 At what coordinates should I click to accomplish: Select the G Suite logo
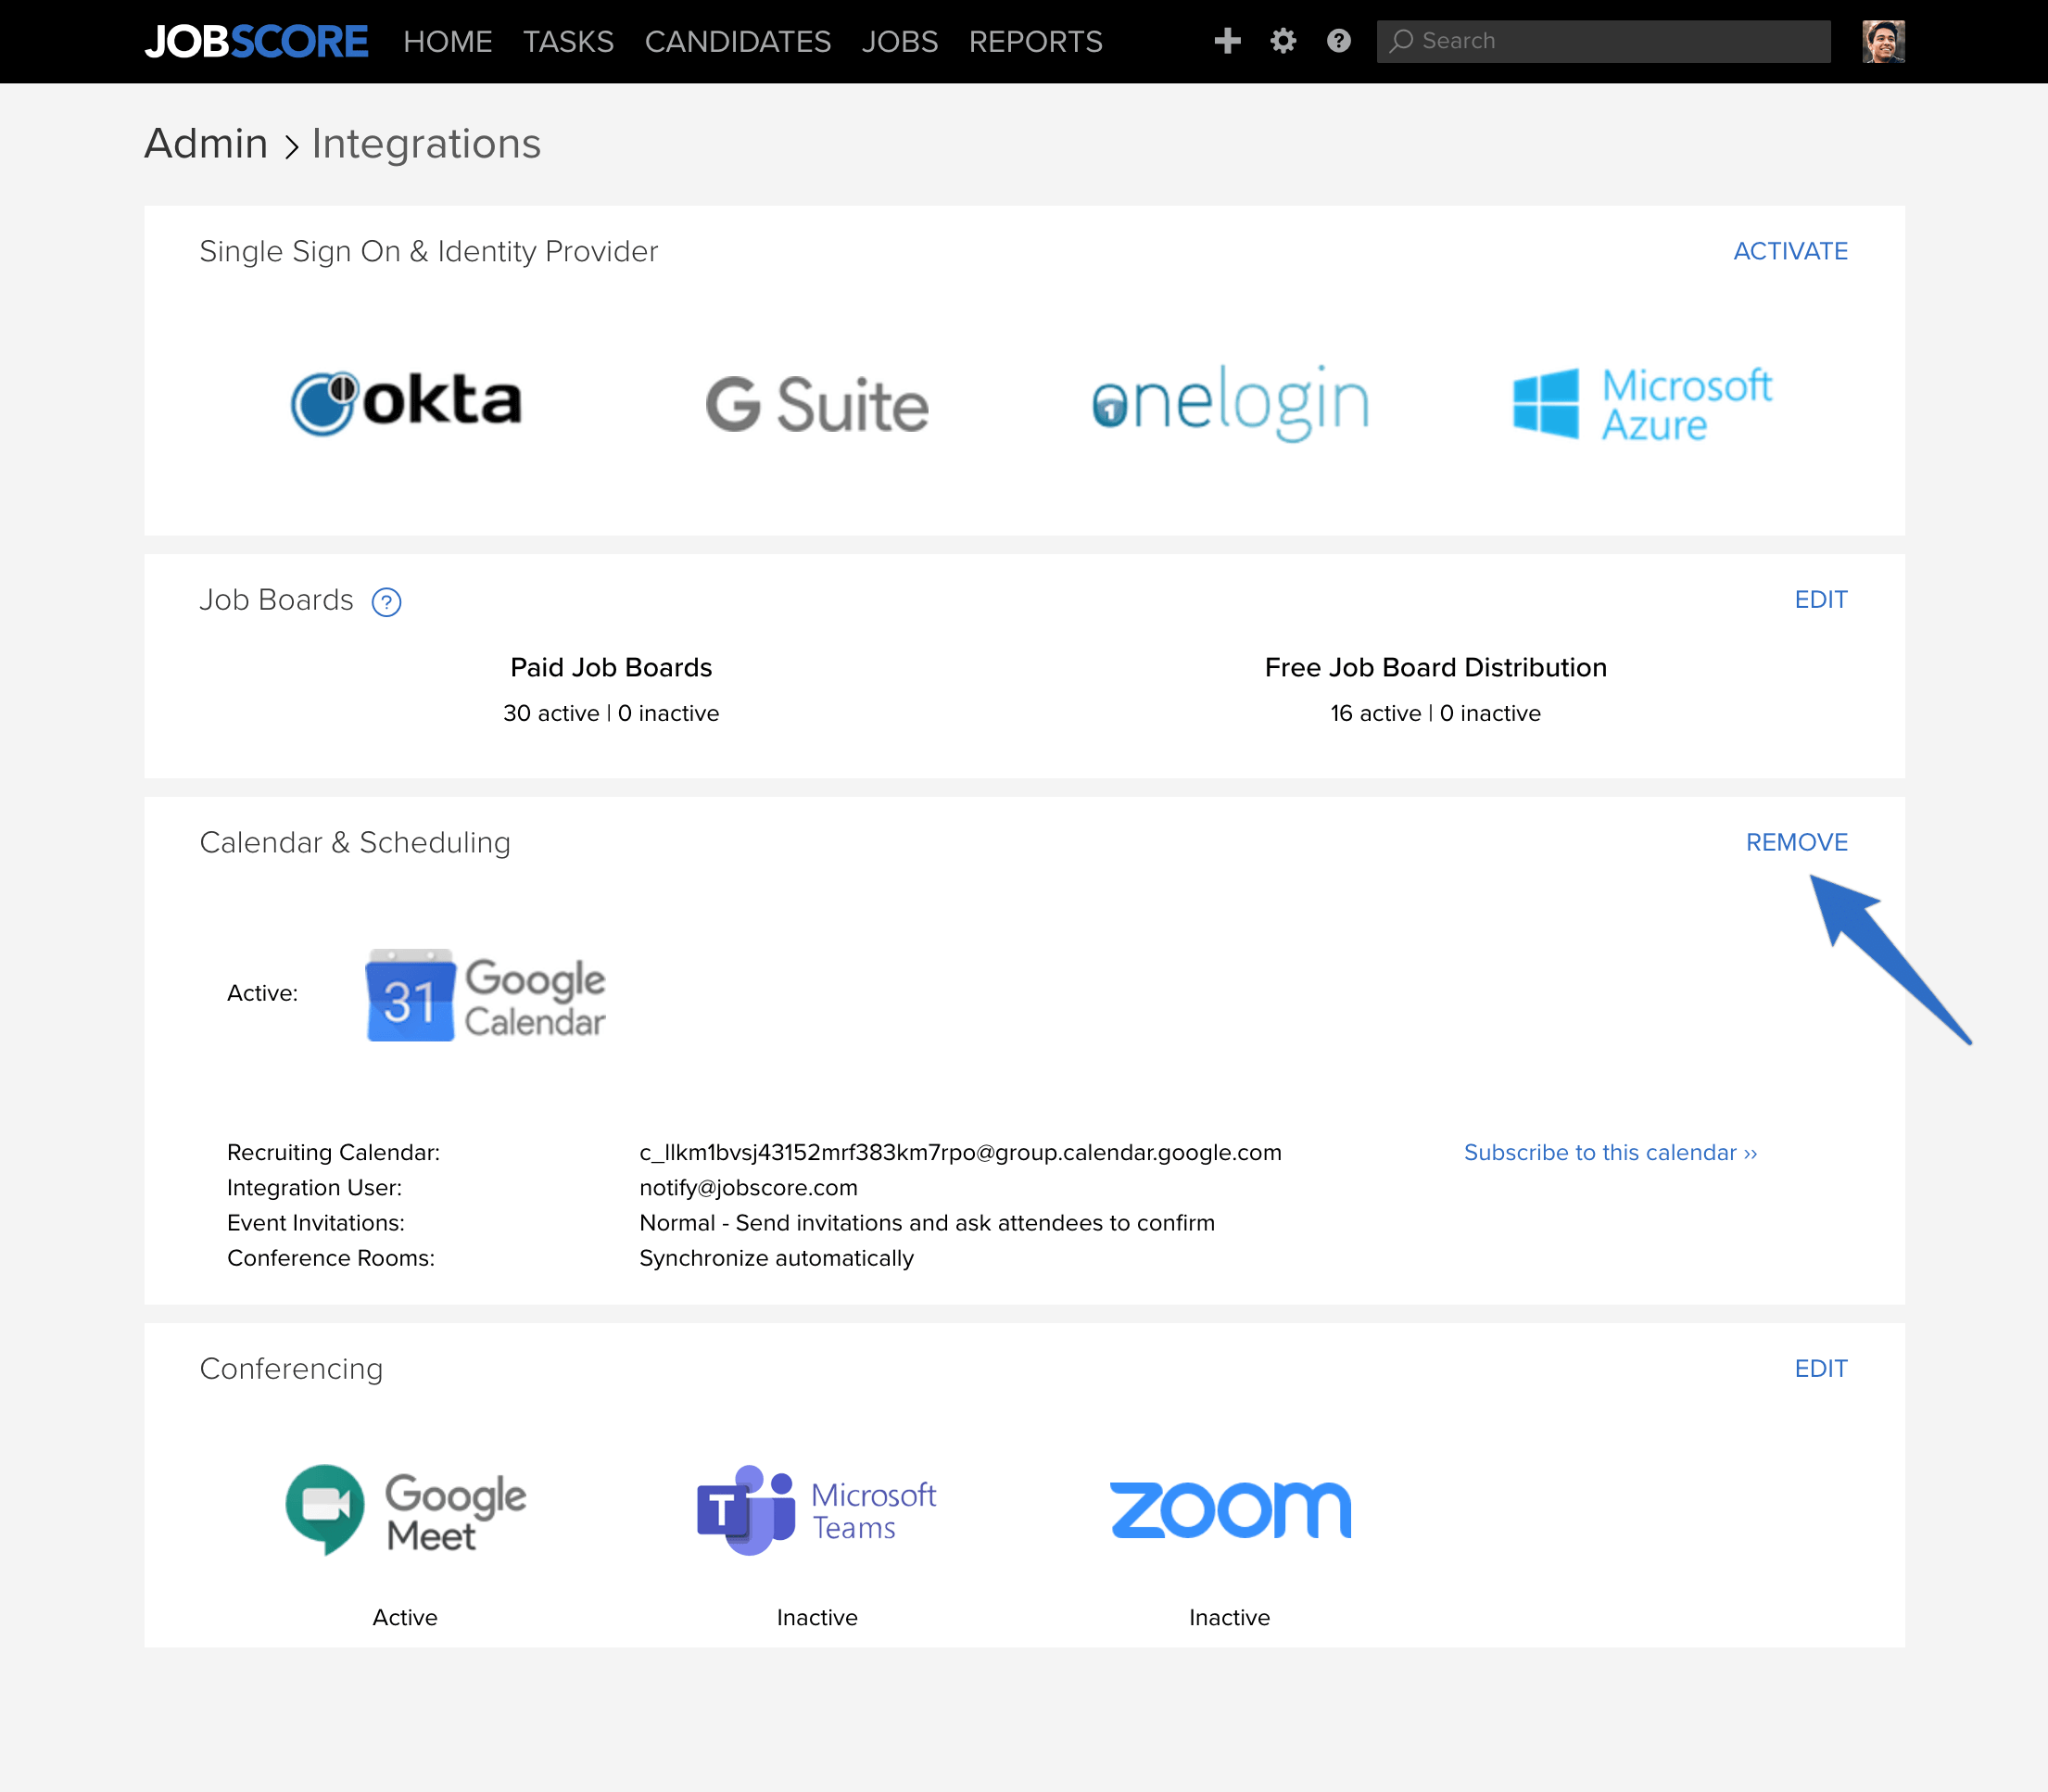click(x=817, y=404)
